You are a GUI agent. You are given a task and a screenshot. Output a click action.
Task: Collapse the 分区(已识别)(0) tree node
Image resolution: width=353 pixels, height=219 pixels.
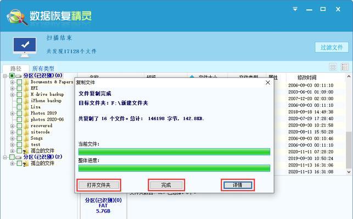5,76
